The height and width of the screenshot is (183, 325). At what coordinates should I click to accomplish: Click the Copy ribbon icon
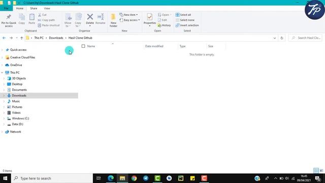tap(21, 17)
